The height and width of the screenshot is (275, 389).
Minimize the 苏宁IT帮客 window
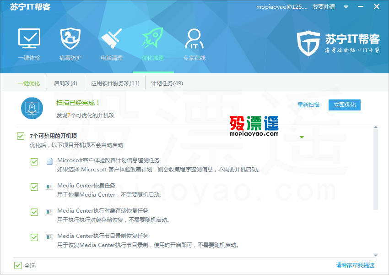[x=361, y=7]
